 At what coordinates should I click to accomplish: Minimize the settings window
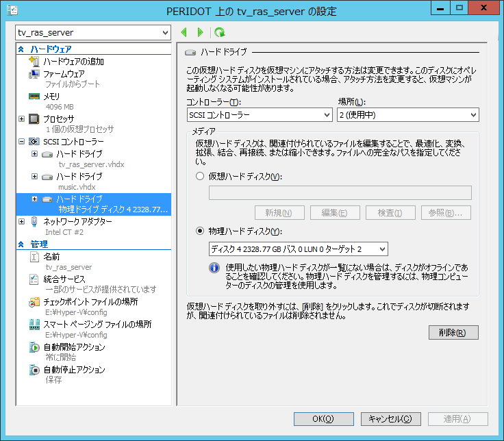point(440,8)
